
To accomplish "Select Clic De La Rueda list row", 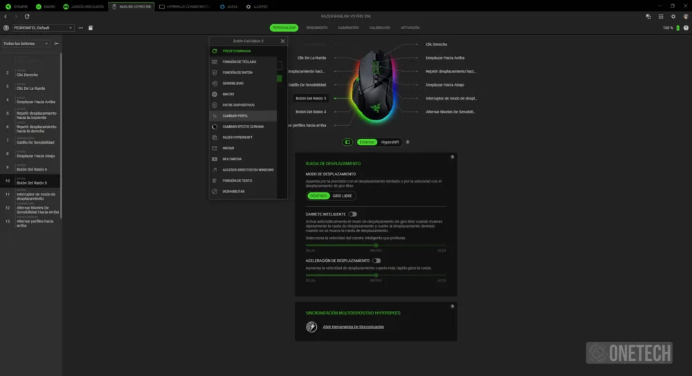I will tap(30, 87).
